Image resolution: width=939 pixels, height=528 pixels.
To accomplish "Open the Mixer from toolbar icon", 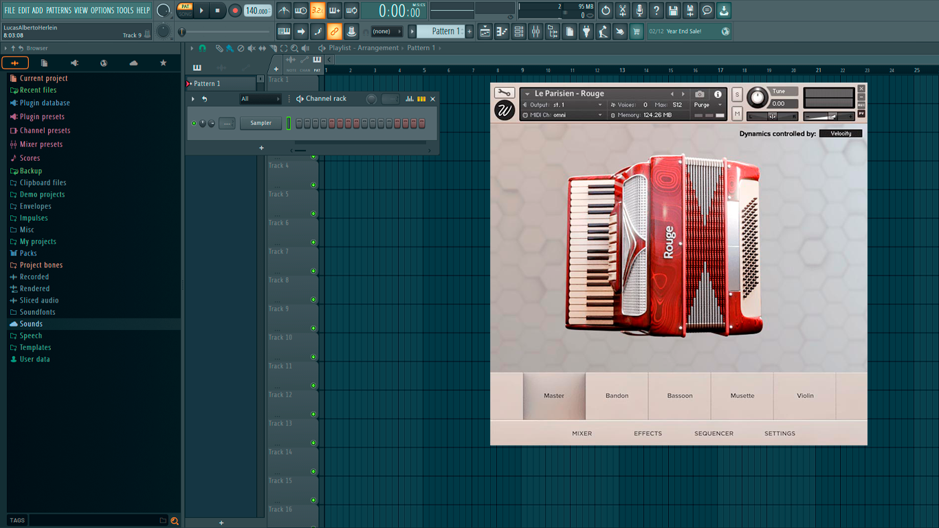I will 535,31.
